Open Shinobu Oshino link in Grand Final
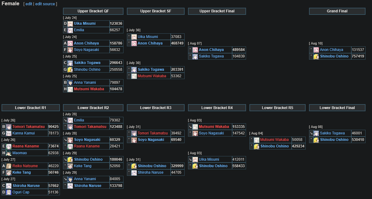 (x=334, y=57)
